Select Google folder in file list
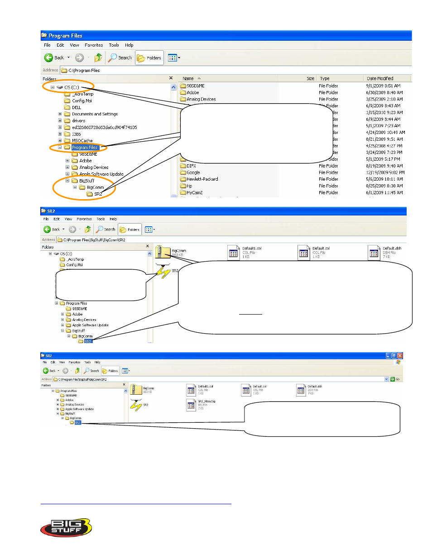The height and width of the screenshot is (559, 432). pyautogui.click(x=190, y=172)
